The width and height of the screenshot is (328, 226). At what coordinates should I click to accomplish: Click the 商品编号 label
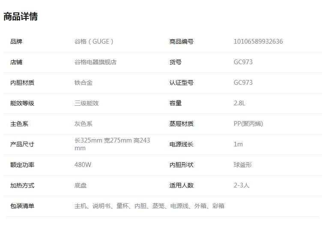tap(182, 42)
